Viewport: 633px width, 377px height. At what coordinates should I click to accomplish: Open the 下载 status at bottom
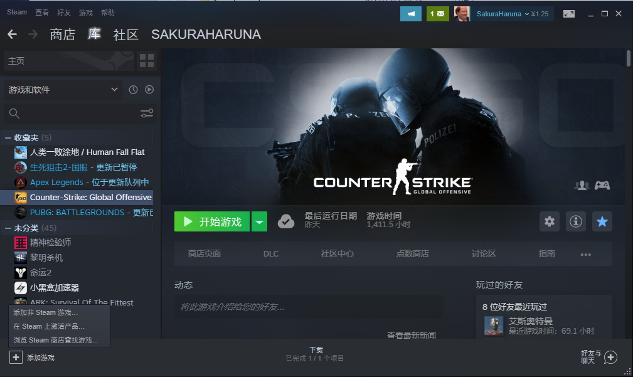pyautogui.click(x=315, y=354)
